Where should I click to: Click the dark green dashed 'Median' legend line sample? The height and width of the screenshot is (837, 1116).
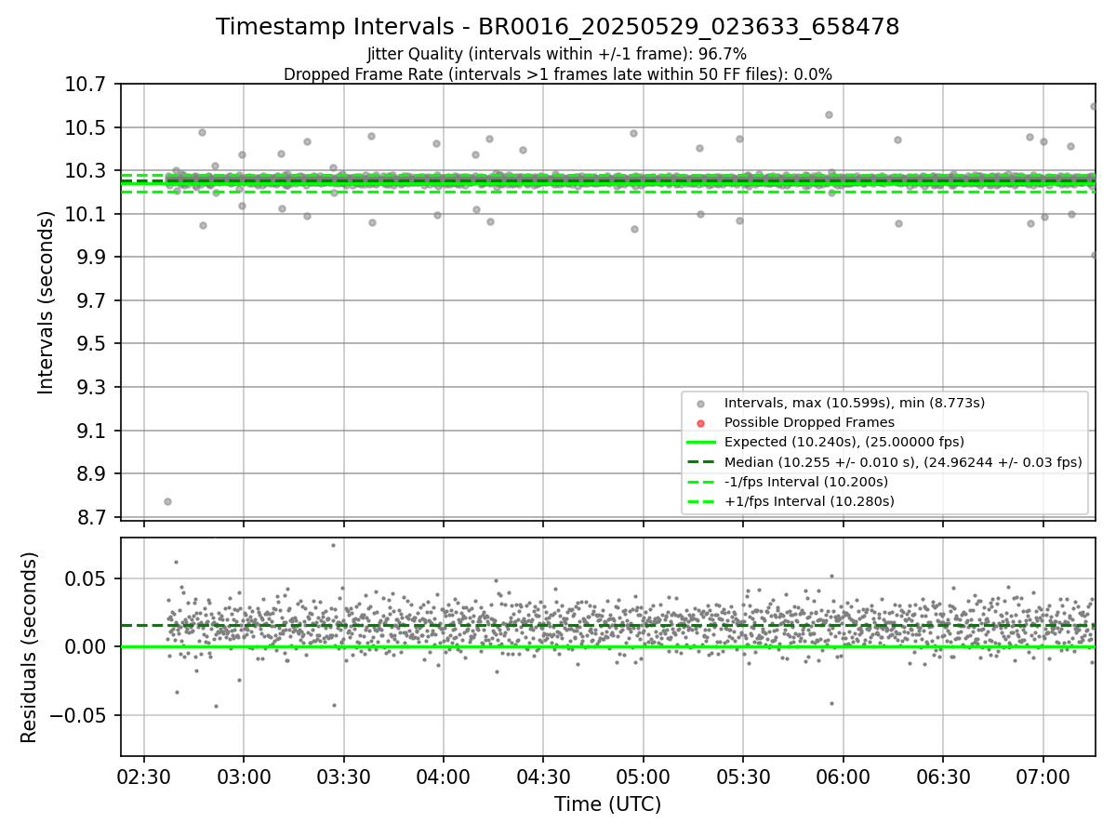click(x=700, y=462)
